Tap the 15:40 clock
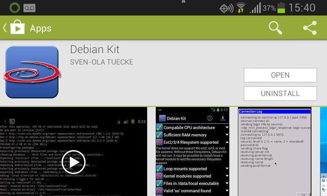Screen dimensions: 327x196 click(302, 8)
